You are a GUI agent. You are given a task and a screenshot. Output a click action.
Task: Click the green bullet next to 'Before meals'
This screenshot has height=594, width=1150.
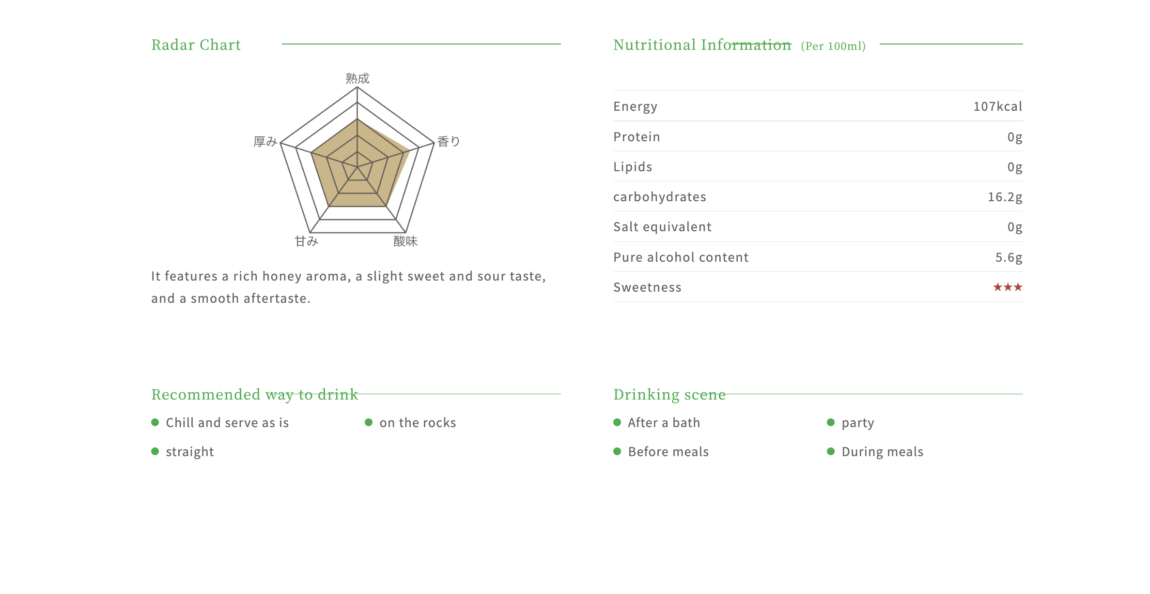[x=617, y=451]
